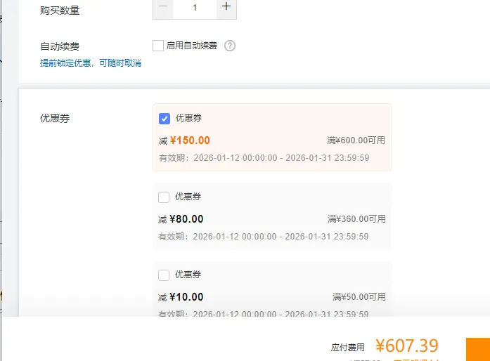
Task: Click the ¥10.00 discount amount
Action: (186, 297)
